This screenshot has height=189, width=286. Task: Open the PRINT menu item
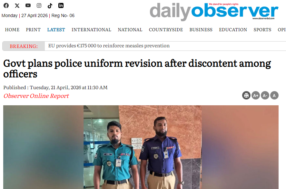33,30
